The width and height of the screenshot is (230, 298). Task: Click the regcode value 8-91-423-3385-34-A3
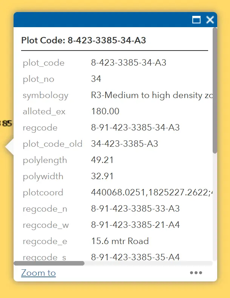135,127
